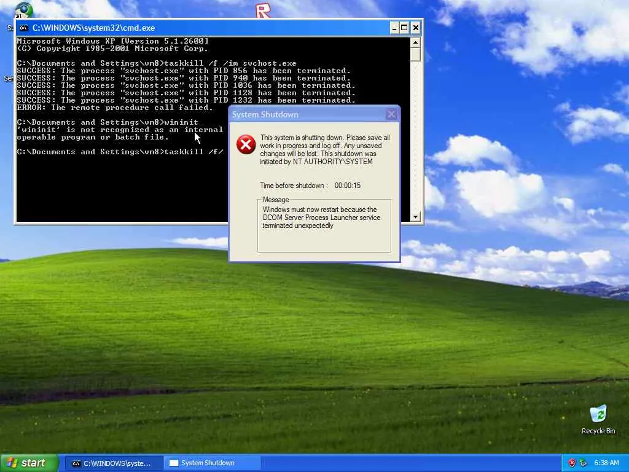This screenshot has width=629, height=472.
Task: Click the network connection tray icon
Action: [584, 463]
